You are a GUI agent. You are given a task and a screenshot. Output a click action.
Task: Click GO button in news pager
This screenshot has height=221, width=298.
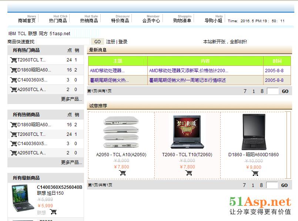(x=285, y=91)
